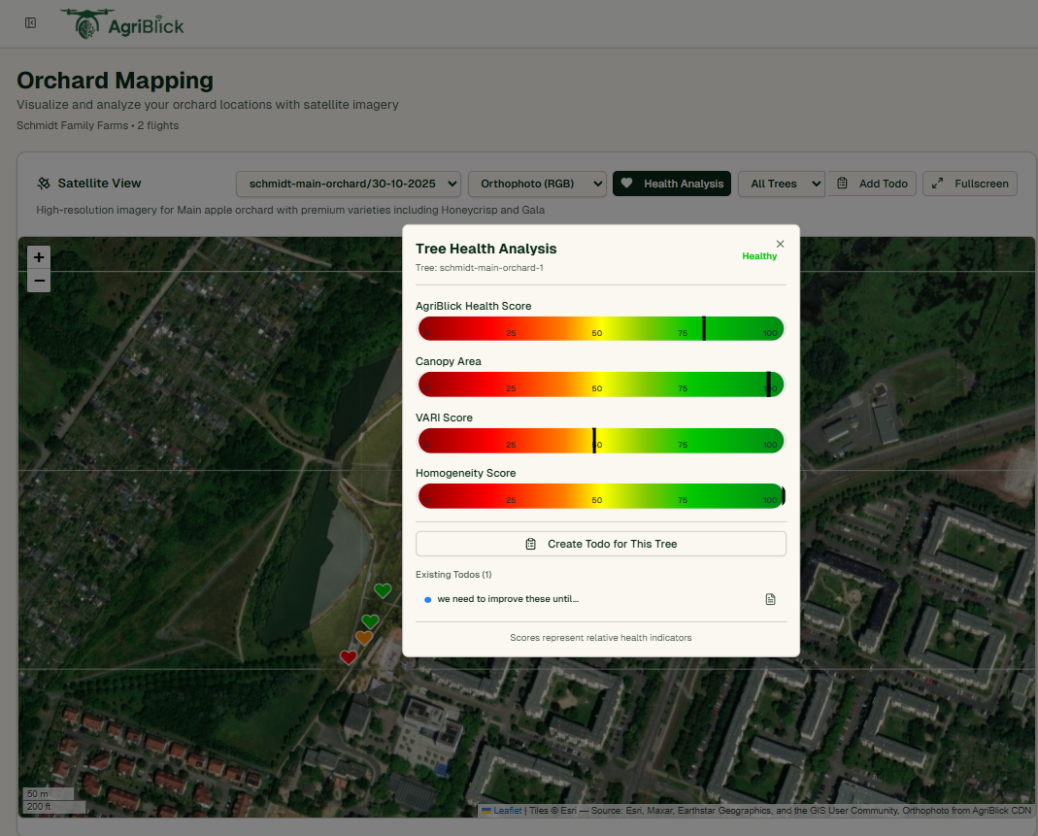
Task: Click the Fullscreen button
Action: 969,183
